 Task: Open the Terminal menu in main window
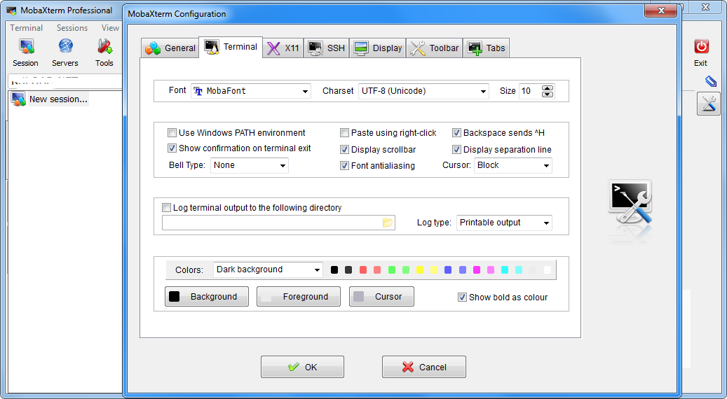27,28
